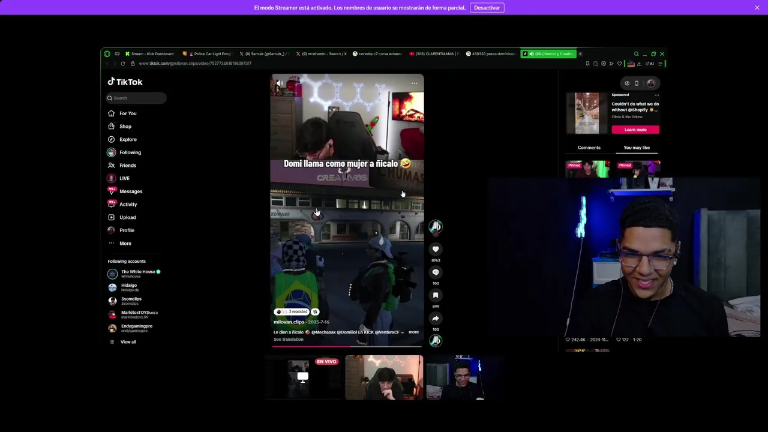This screenshot has width=768, height=432.
Task: Open a new browser tab
Action: tap(580, 54)
